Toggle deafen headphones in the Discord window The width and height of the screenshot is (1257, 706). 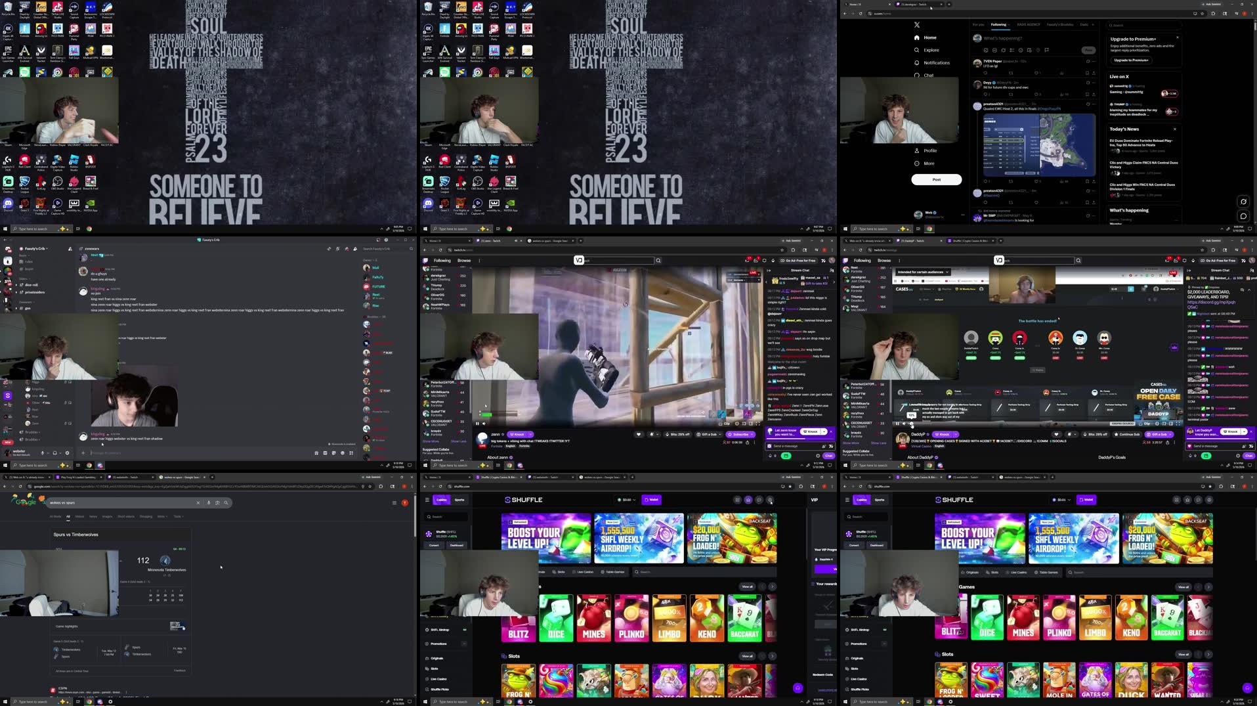(54, 452)
